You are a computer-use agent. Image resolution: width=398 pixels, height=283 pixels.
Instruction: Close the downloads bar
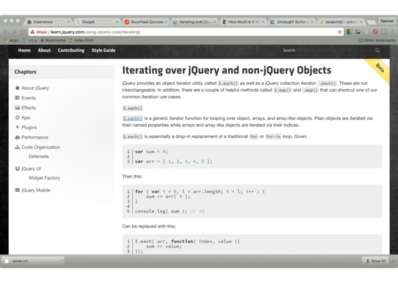click(393, 261)
